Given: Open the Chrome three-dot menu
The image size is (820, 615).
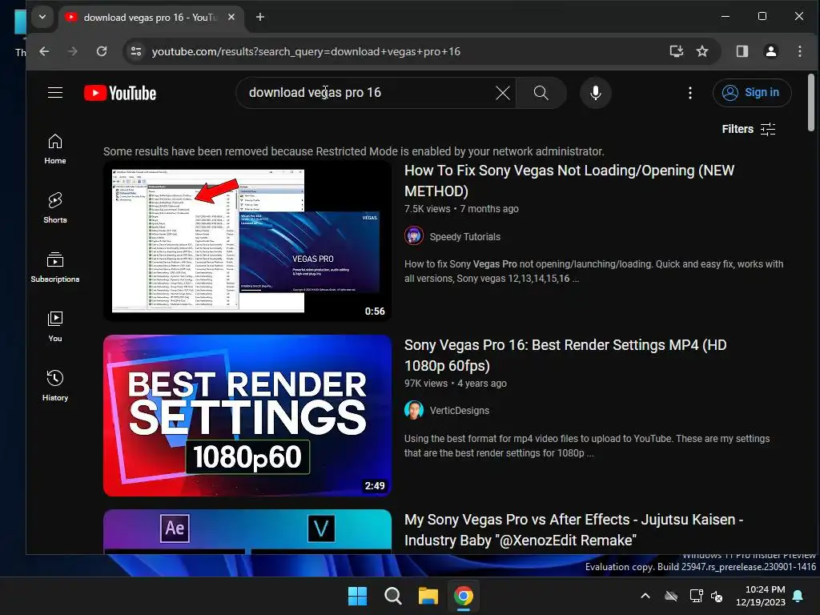Looking at the screenshot, I should tap(800, 51).
